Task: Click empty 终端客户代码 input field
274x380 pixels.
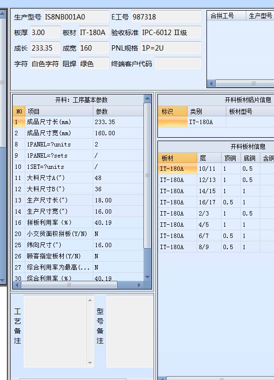Action: [178, 64]
